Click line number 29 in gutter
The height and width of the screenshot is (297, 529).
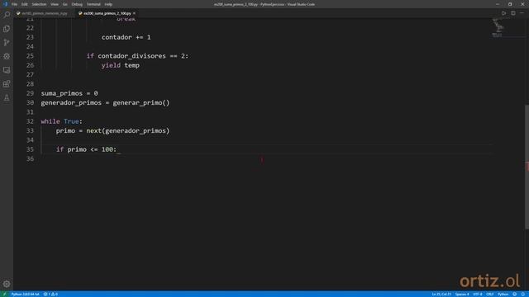point(30,93)
